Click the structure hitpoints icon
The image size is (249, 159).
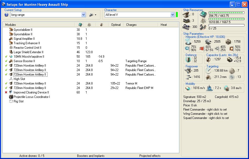coord(228,42)
